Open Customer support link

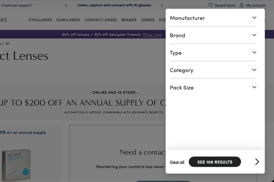(x=16, y=5)
